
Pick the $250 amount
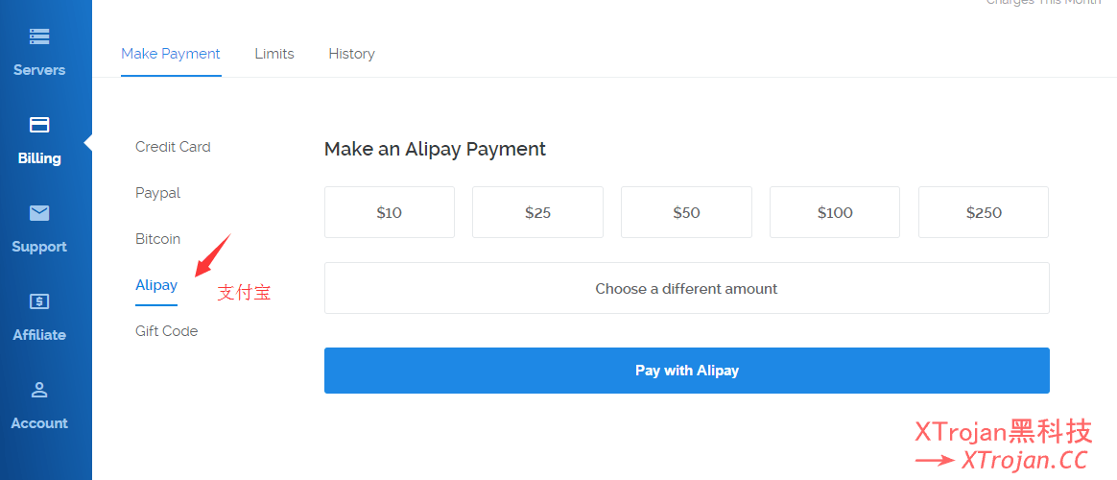(984, 212)
